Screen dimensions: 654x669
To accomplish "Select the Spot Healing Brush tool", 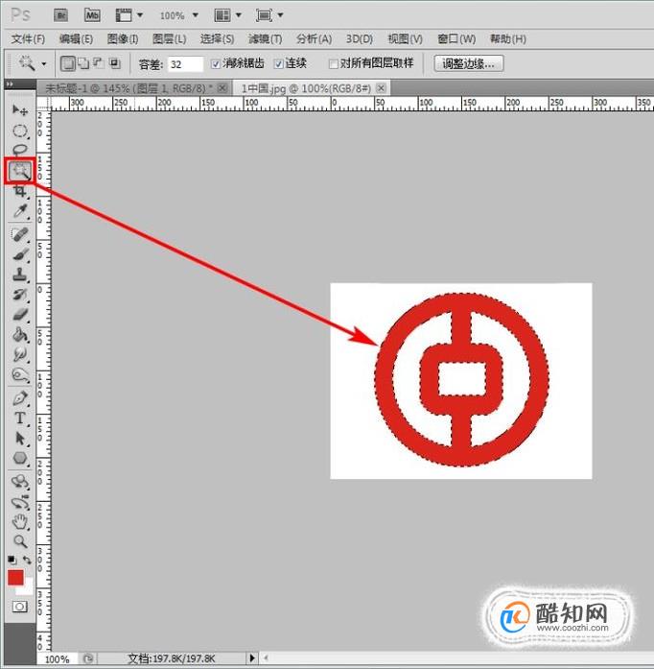I will tap(19, 234).
